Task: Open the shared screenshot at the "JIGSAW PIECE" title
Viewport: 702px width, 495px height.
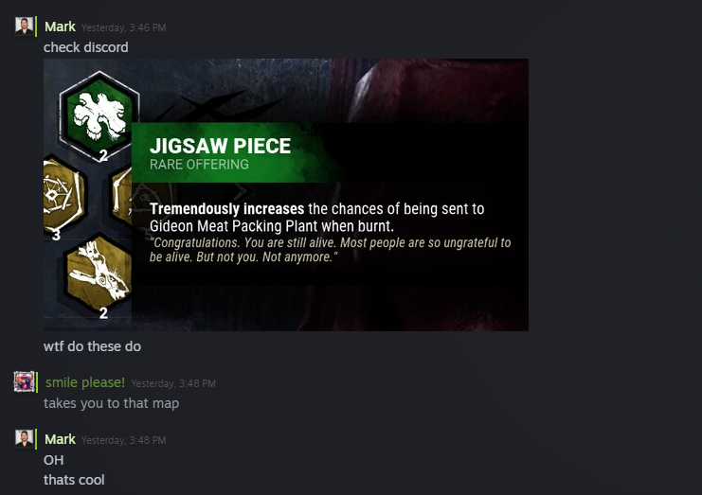Action: tap(221, 146)
